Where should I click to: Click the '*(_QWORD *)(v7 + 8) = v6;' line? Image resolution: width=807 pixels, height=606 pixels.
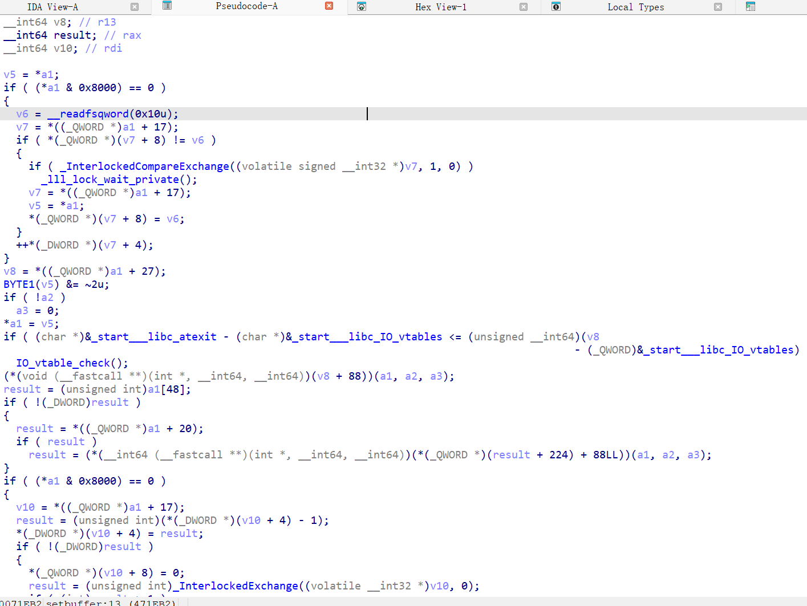107,219
